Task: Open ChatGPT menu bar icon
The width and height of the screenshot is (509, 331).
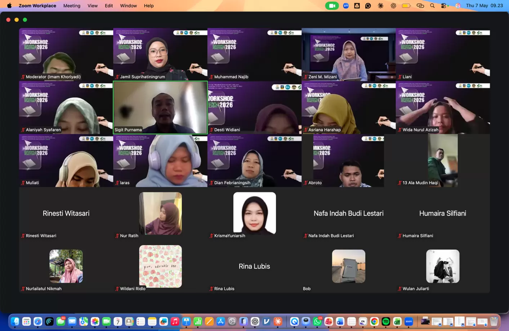Action: coord(393,6)
